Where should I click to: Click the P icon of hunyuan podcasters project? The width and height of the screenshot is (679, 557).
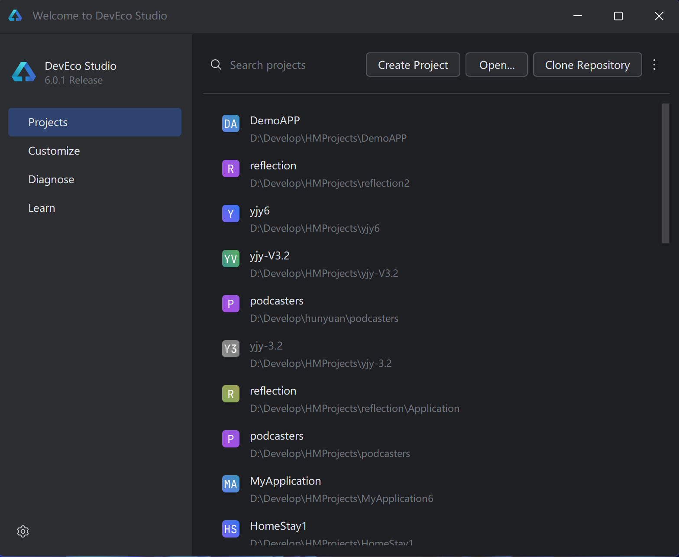(x=231, y=304)
